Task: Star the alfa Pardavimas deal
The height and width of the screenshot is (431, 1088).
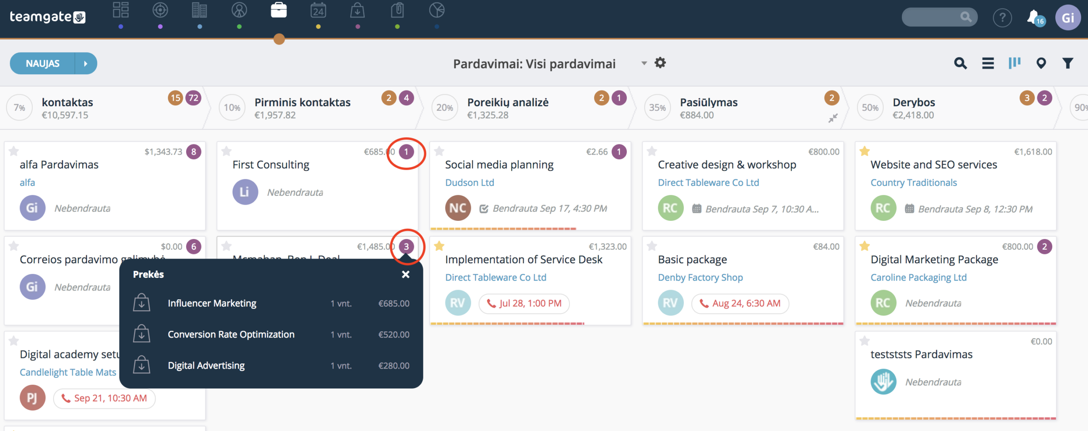Action: (x=14, y=151)
